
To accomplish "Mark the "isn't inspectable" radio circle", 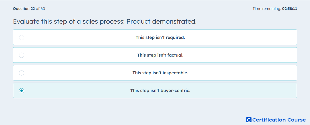I will coord(22,73).
